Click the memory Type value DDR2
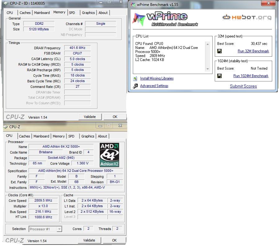Screen dimensions: 279x248 (39, 24)
